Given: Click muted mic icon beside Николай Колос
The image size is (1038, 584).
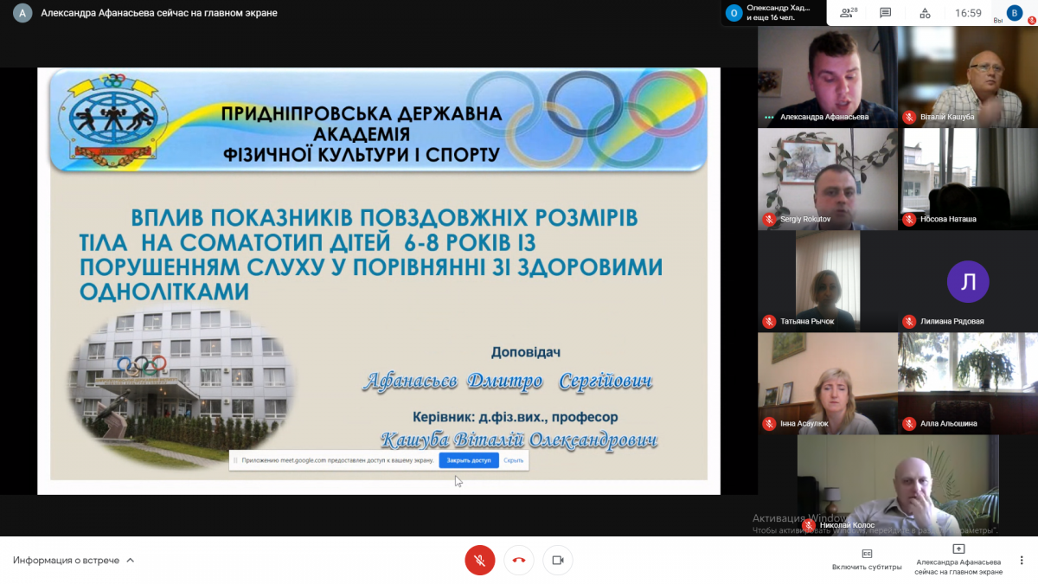Looking at the screenshot, I should tap(809, 525).
